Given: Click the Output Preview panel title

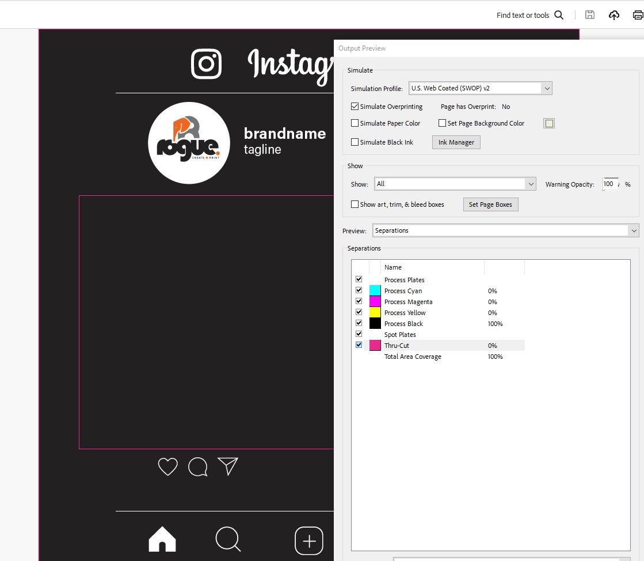Looking at the screenshot, I should point(362,48).
